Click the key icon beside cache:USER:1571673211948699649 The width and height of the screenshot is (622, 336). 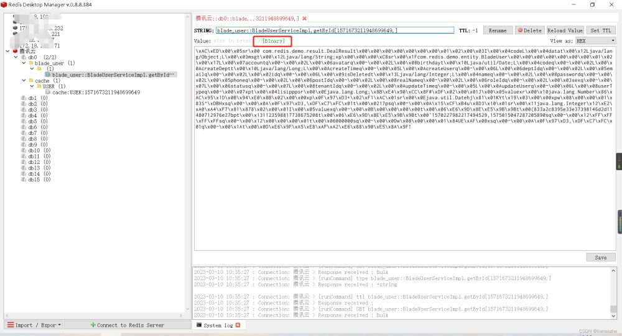pos(48,92)
